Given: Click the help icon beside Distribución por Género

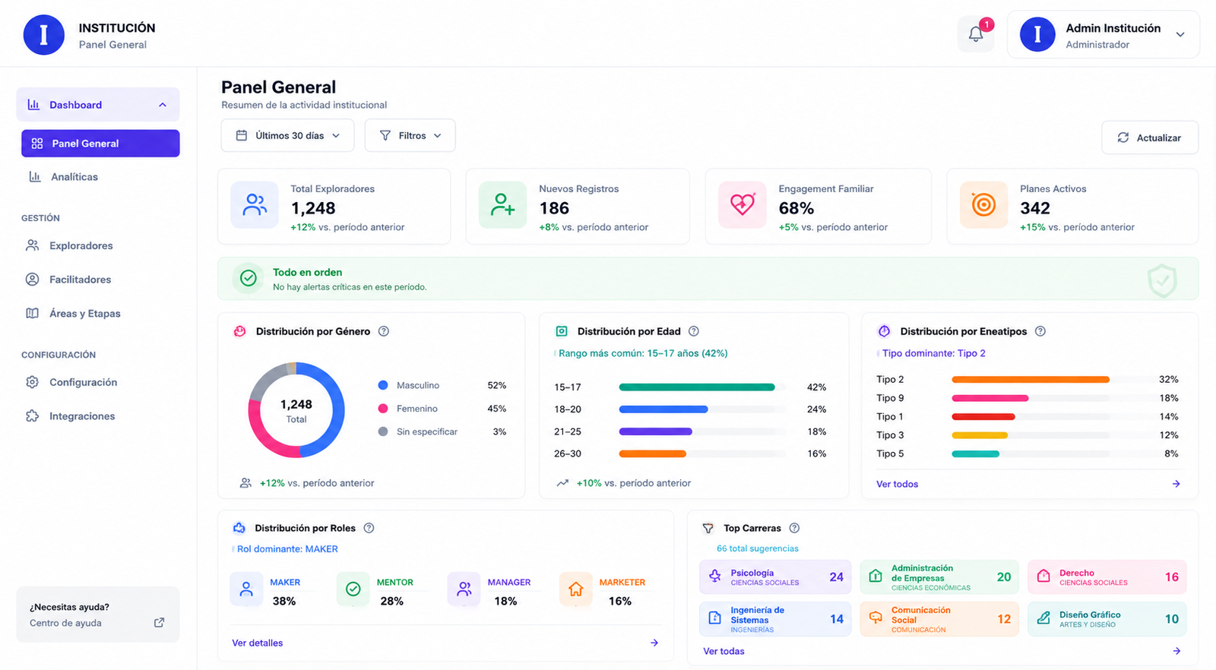Looking at the screenshot, I should click(384, 331).
